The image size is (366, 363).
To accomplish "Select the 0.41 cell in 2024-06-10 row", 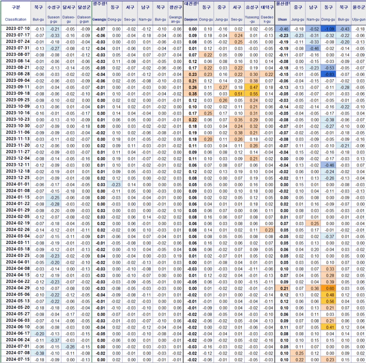I will point(328,327).
